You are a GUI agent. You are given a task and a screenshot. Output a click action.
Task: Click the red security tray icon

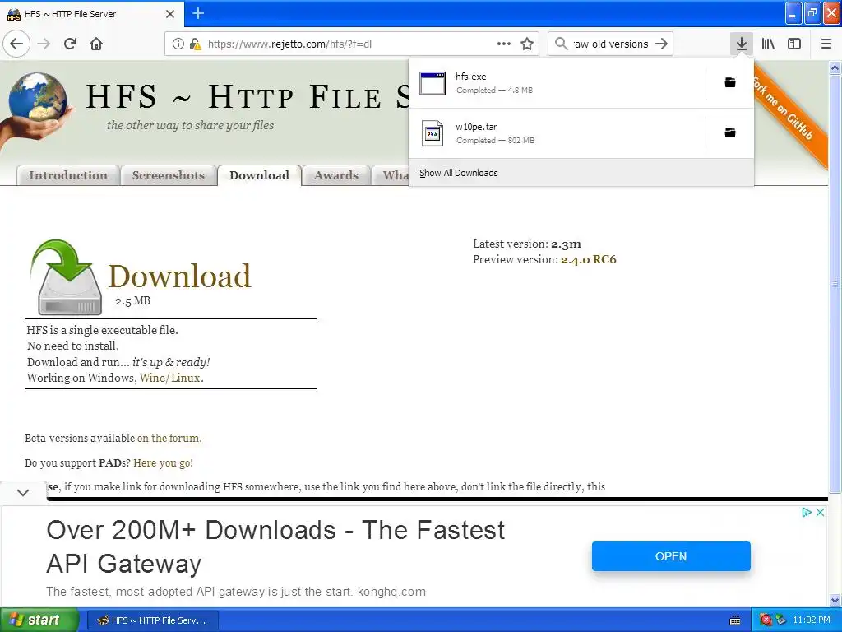pos(766,620)
